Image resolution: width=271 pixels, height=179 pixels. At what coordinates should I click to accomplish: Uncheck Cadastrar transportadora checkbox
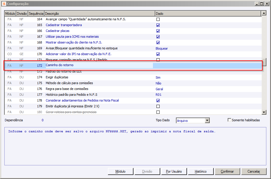[x=158, y=25]
